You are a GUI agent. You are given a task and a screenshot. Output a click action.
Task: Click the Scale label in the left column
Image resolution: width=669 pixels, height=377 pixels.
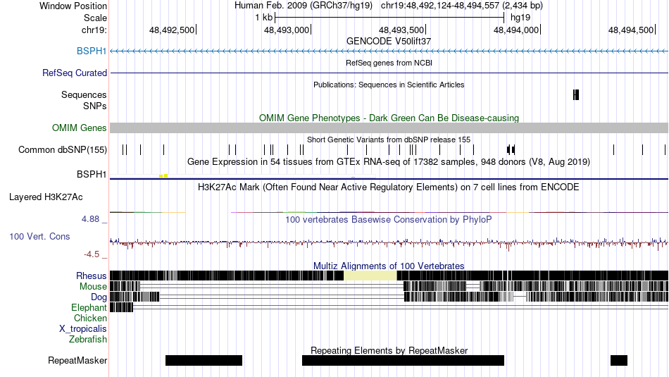[95, 18]
